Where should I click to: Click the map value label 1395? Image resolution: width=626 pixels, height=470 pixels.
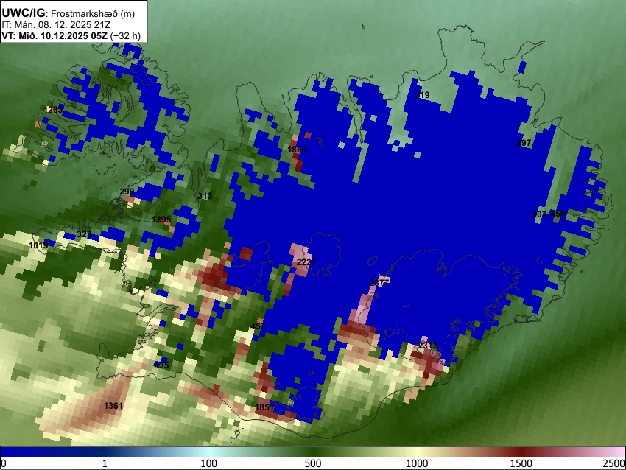coord(161,220)
